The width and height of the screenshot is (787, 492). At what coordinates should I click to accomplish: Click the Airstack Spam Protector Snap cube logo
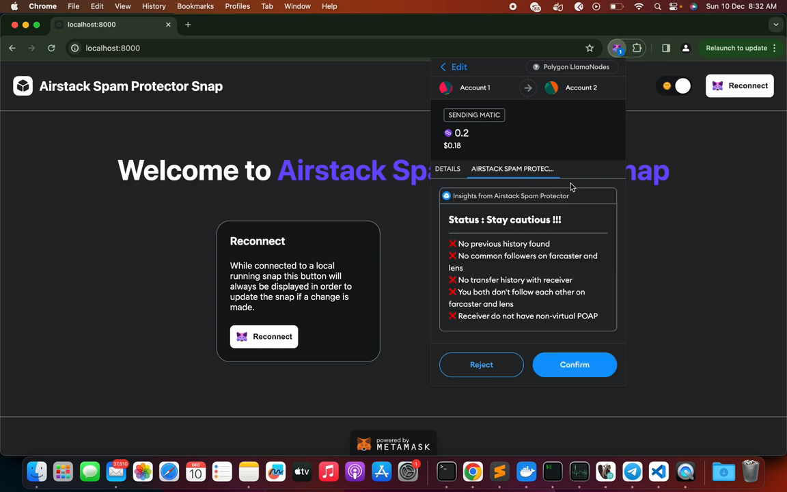point(23,86)
